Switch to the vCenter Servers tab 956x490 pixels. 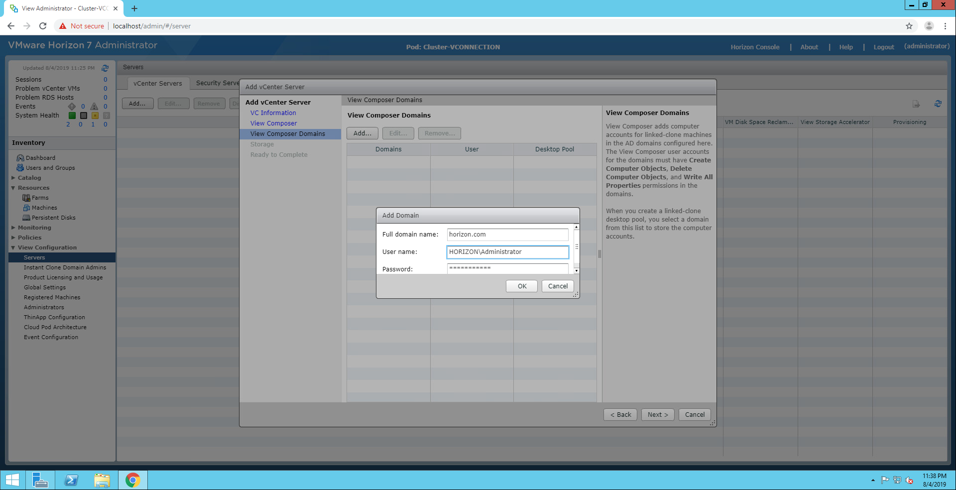(x=157, y=83)
